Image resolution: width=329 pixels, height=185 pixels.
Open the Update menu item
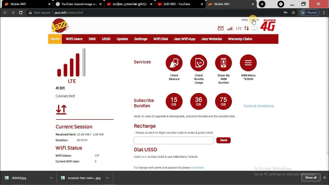tap(122, 39)
